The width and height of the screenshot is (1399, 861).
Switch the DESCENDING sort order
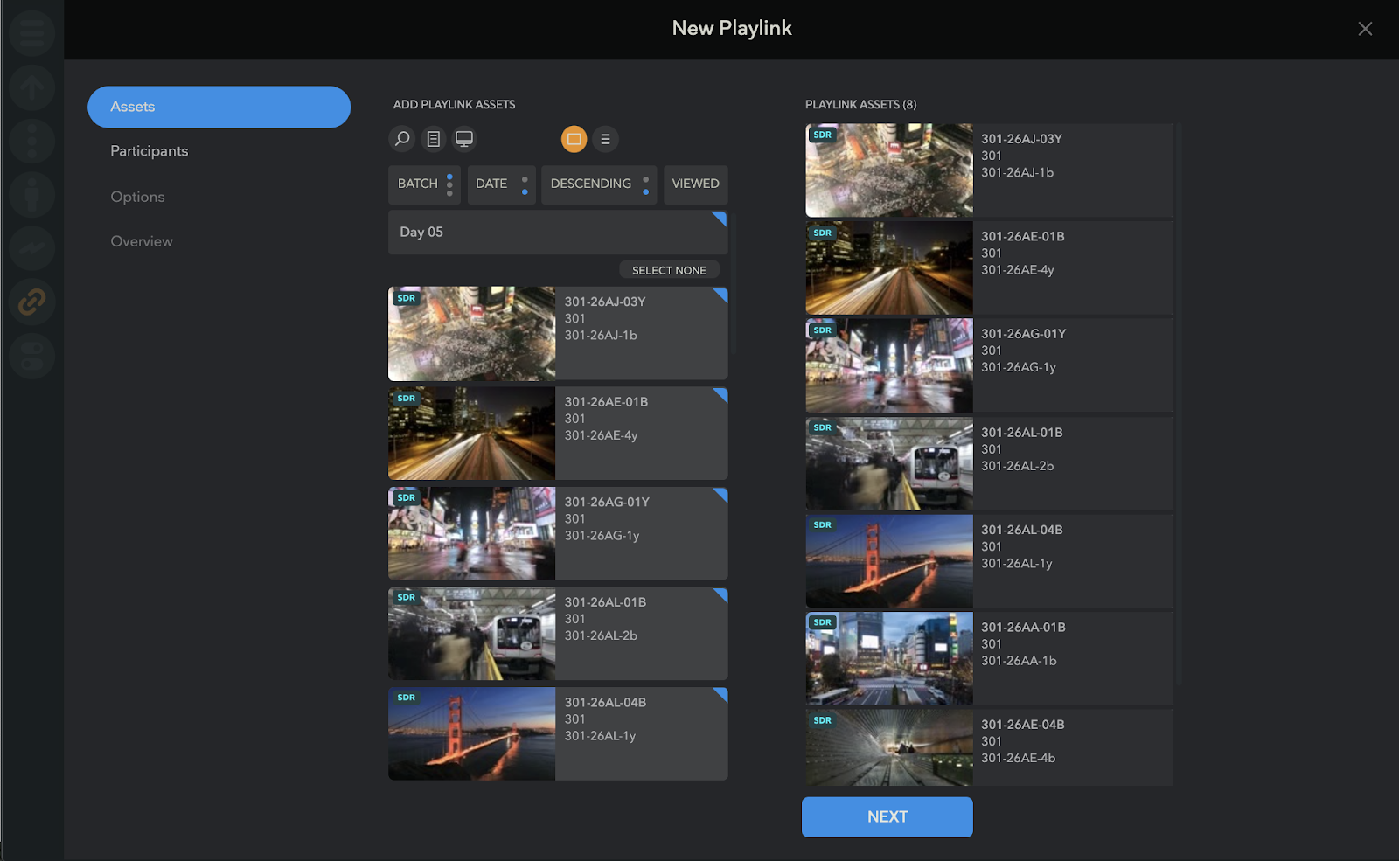[x=599, y=184]
